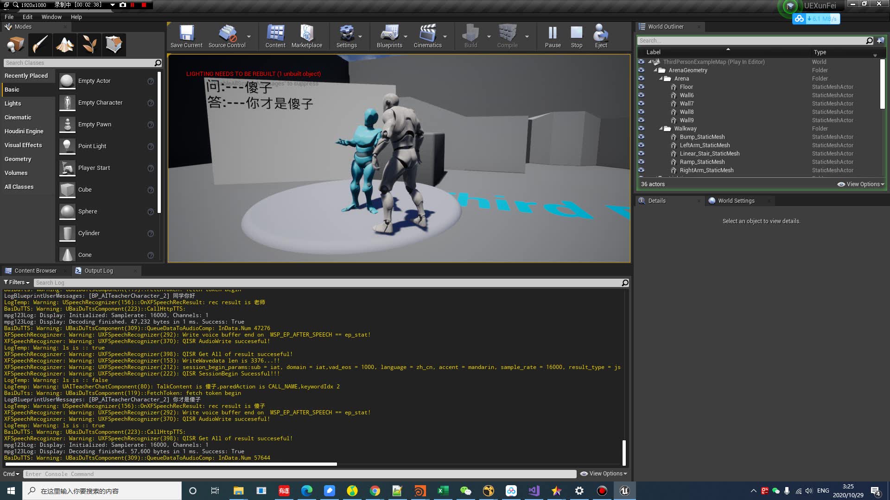The width and height of the screenshot is (890, 500).
Task: Toggle visibility of Ramp_StaticMesh
Action: (x=641, y=162)
